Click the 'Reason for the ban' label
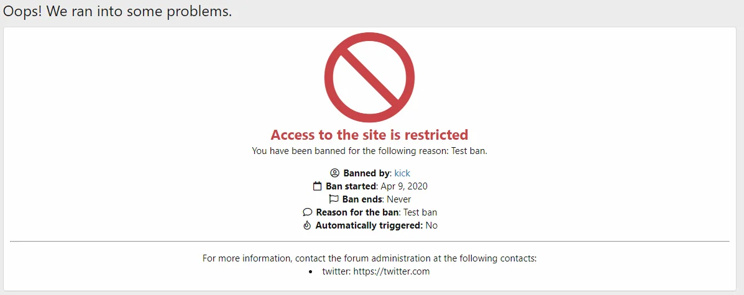Image resolution: width=744 pixels, height=295 pixels. point(357,212)
